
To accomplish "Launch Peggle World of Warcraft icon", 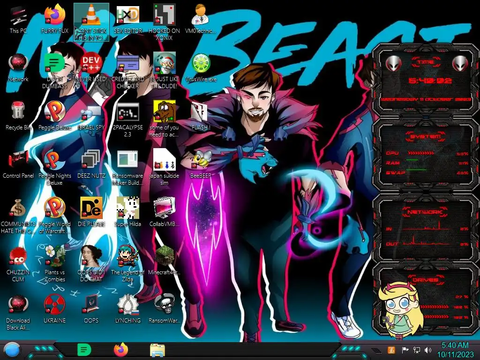I will [54, 216].
